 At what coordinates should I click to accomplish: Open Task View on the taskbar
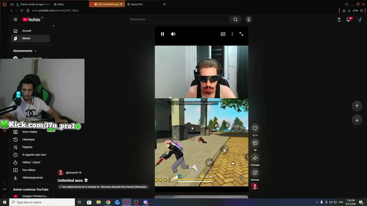[79, 202]
